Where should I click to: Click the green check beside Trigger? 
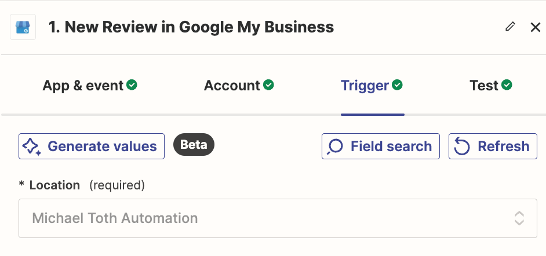point(397,85)
